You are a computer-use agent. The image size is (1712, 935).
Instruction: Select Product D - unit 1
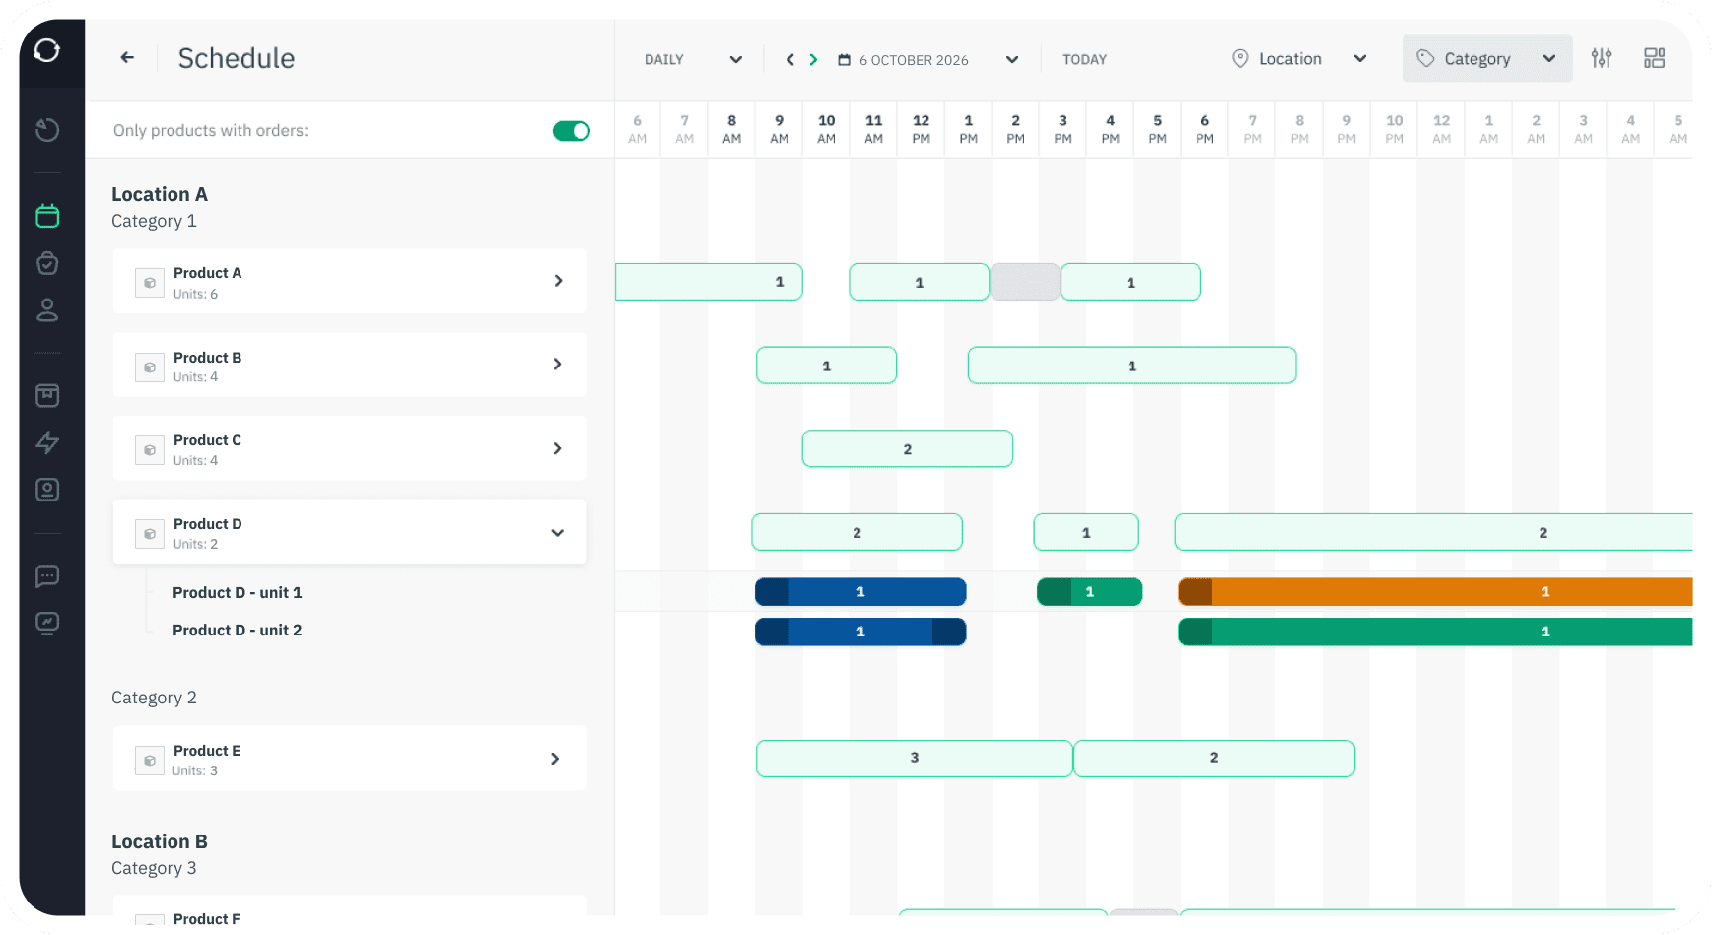238,592
